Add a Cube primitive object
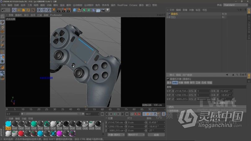The image size is (251, 141). pos(75,10)
